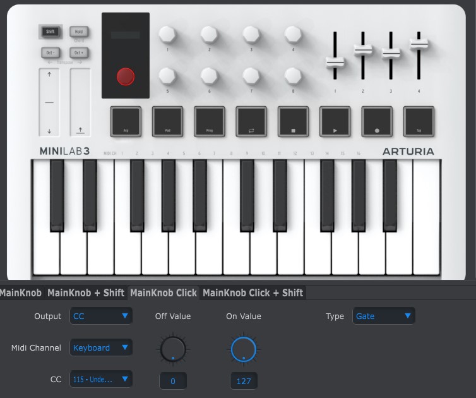Switch to the MainKnob + Shift tab
This screenshot has height=398, width=476.
[86, 293]
